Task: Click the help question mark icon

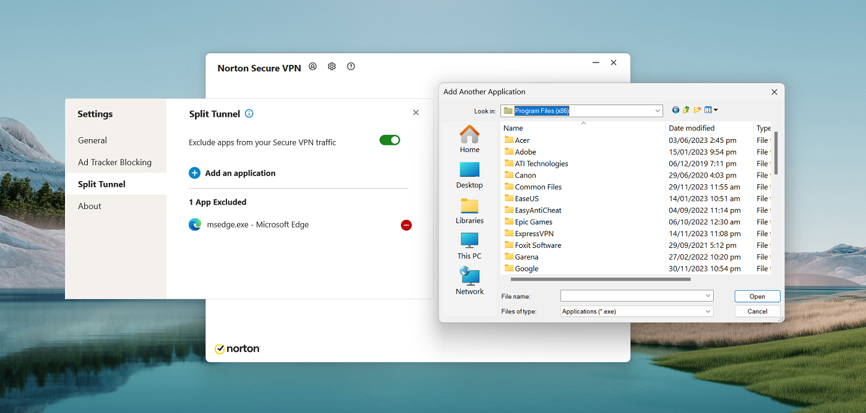Action: [x=351, y=67]
